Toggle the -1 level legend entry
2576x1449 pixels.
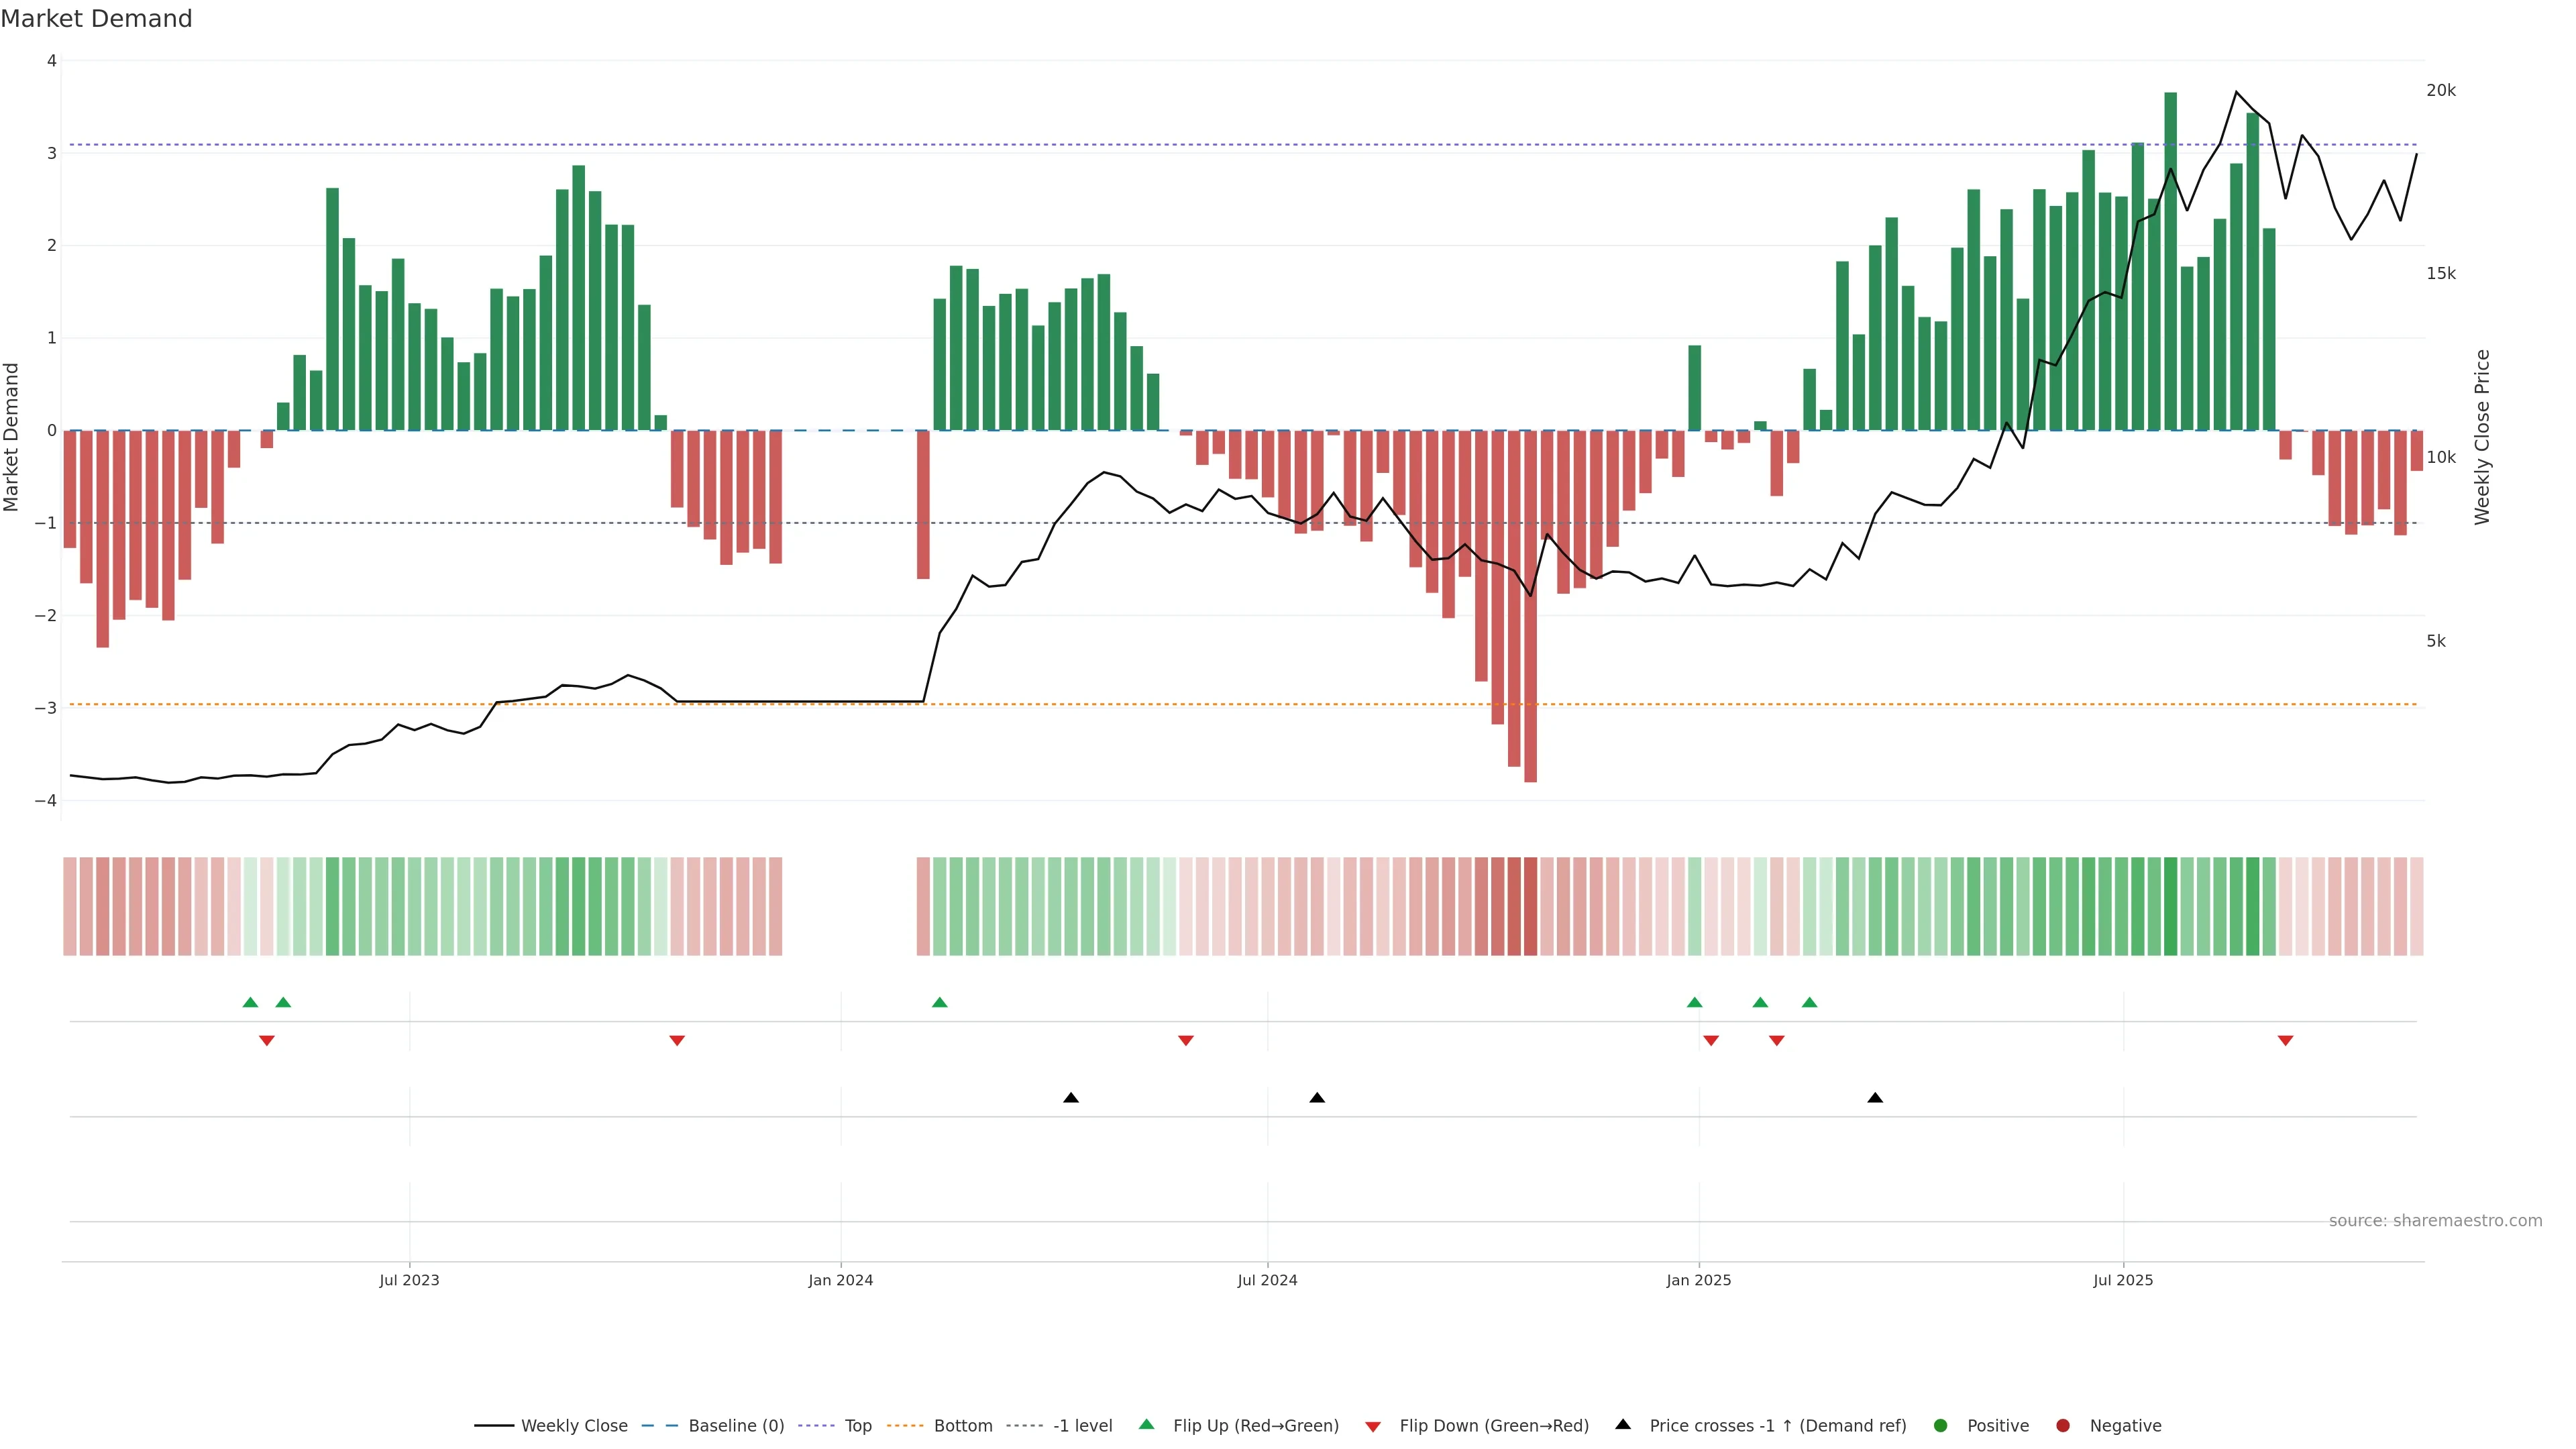1082,1425
